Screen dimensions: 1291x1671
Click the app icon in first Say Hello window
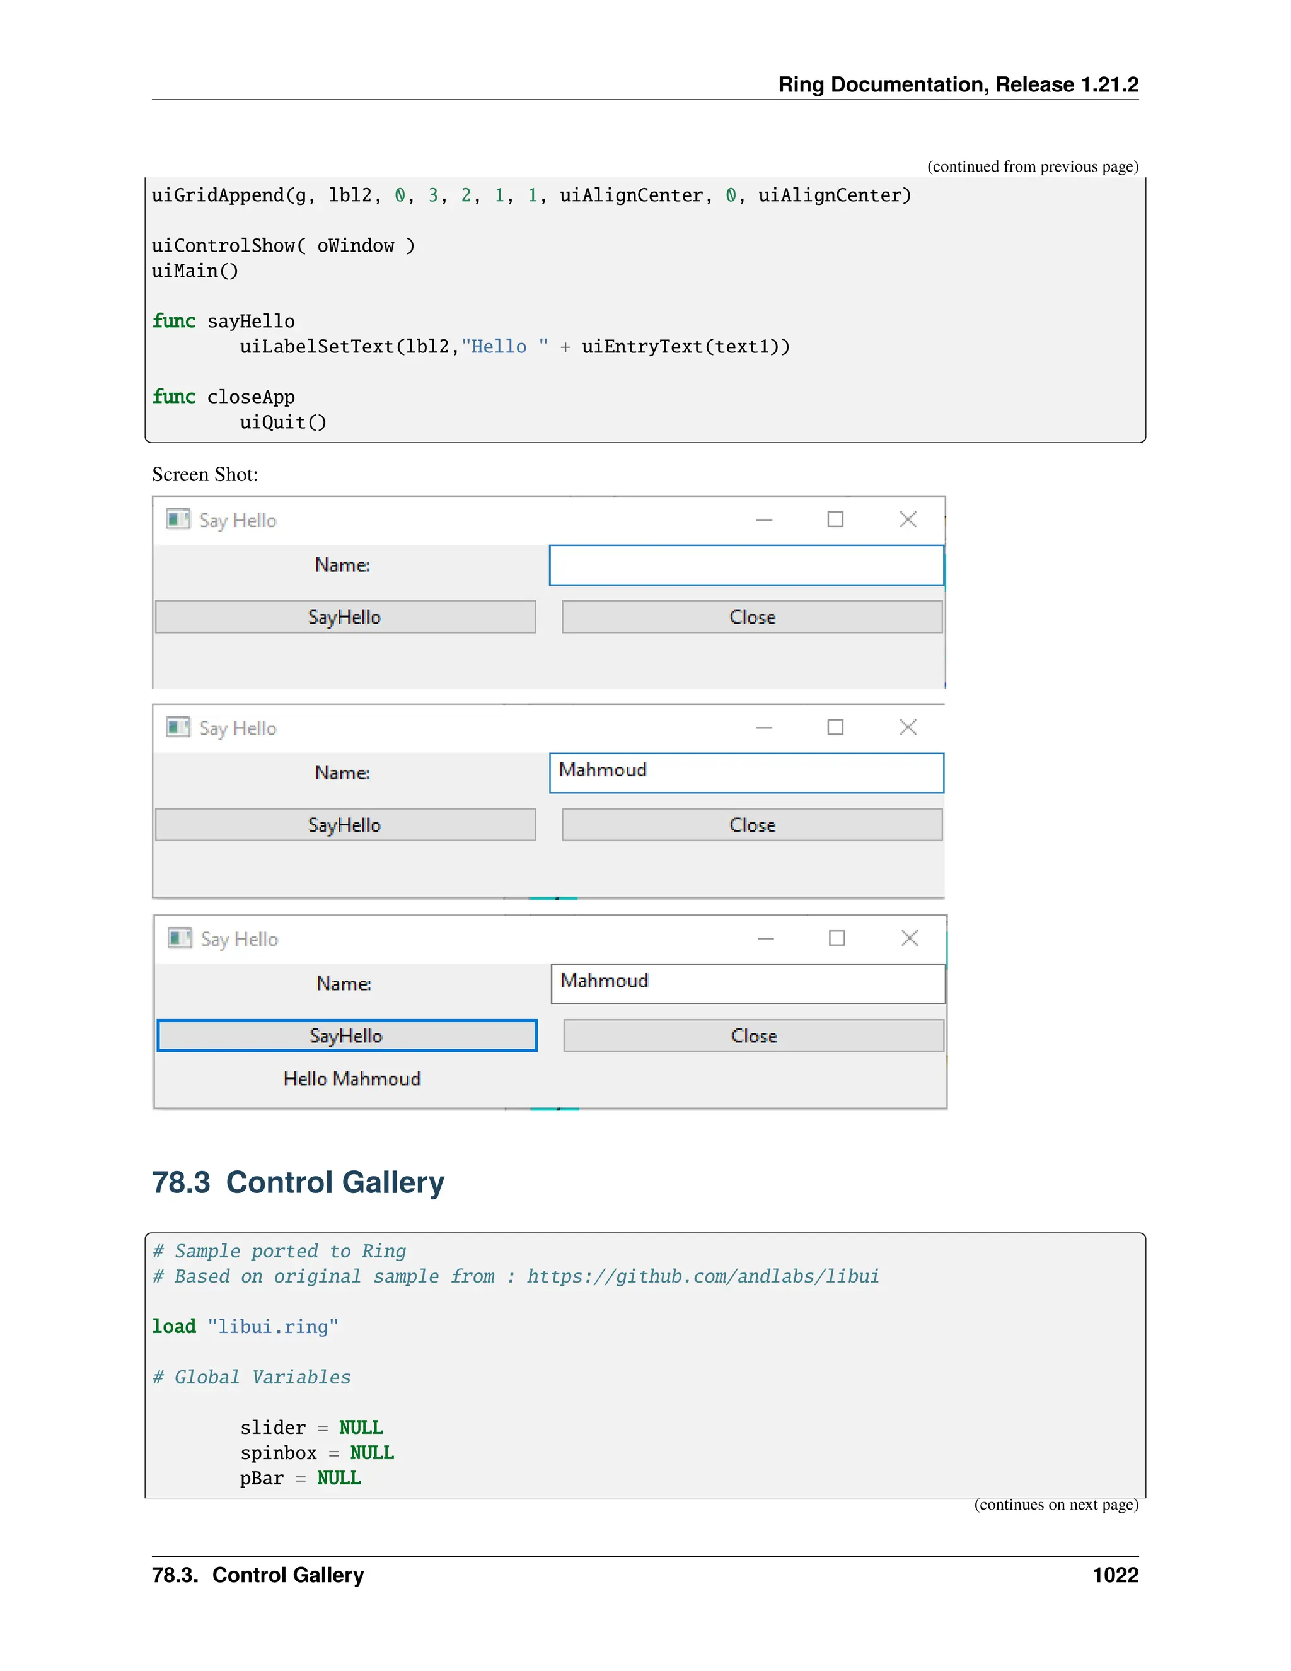tap(177, 520)
